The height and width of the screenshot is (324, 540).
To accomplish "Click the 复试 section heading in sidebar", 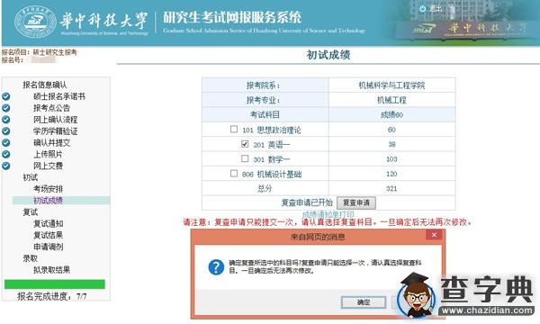I will pos(31,212).
